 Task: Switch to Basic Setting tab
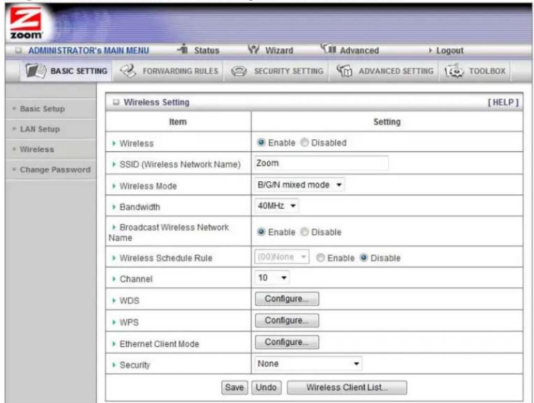click(x=66, y=71)
